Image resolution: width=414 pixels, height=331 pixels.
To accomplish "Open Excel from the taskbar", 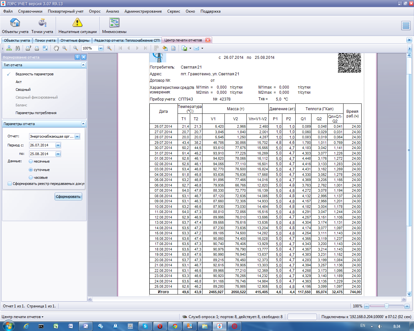I will pyautogui.click(x=56, y=326).
